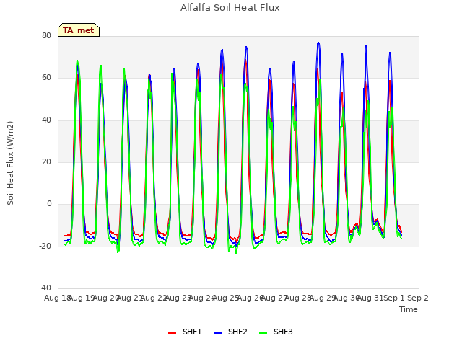Click the green SHF3 legend color marker
Viewport: 462px width, 346px height.
tap(263, 333)
